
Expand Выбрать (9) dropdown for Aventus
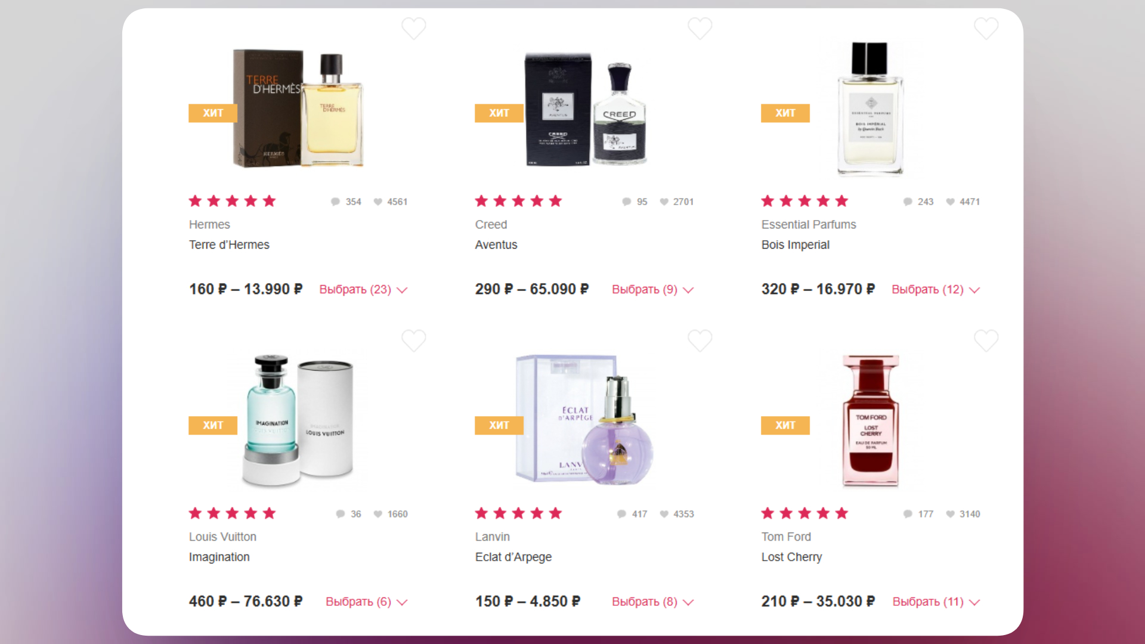point(653,289)
